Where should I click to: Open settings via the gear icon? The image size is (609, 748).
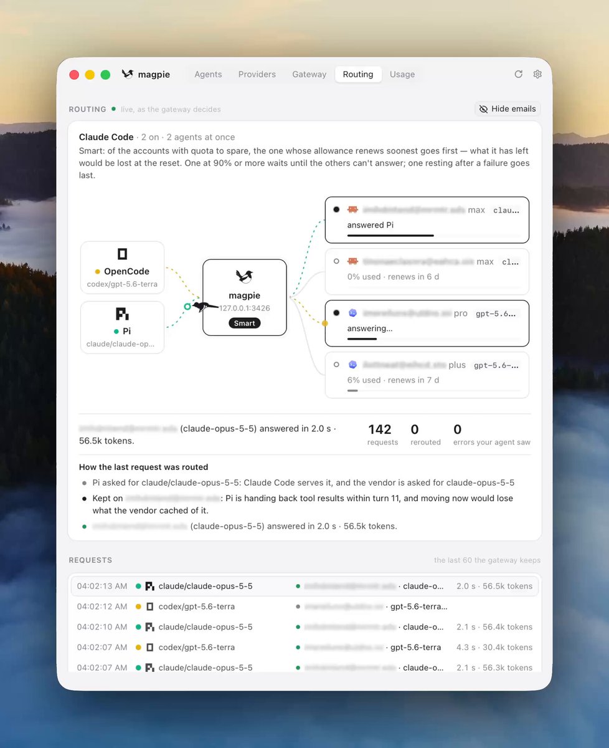click(537, 74)
